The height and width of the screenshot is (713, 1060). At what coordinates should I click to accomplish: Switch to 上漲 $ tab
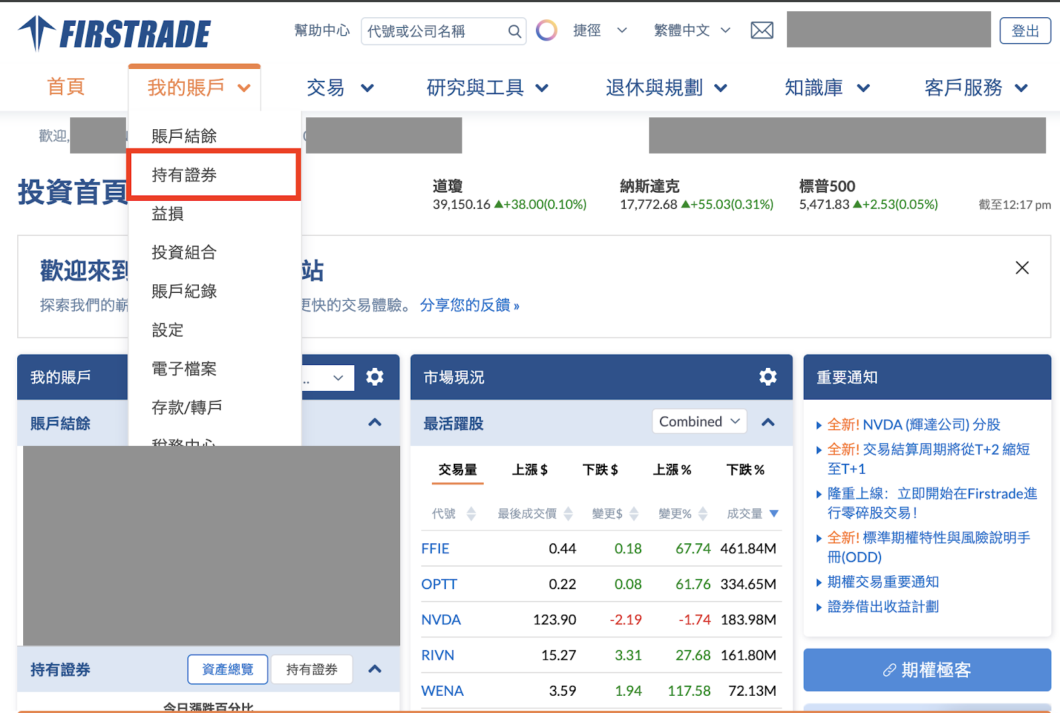point(529,470)
